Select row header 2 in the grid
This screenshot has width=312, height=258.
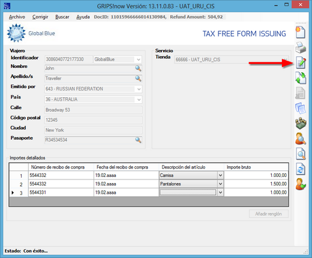[x=19, y=184]
